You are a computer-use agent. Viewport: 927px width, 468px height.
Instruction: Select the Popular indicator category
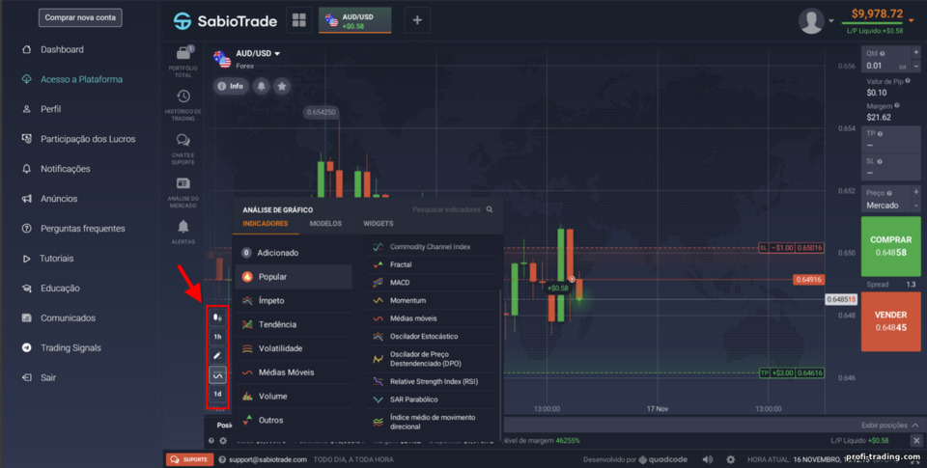[x=294, y=277]
